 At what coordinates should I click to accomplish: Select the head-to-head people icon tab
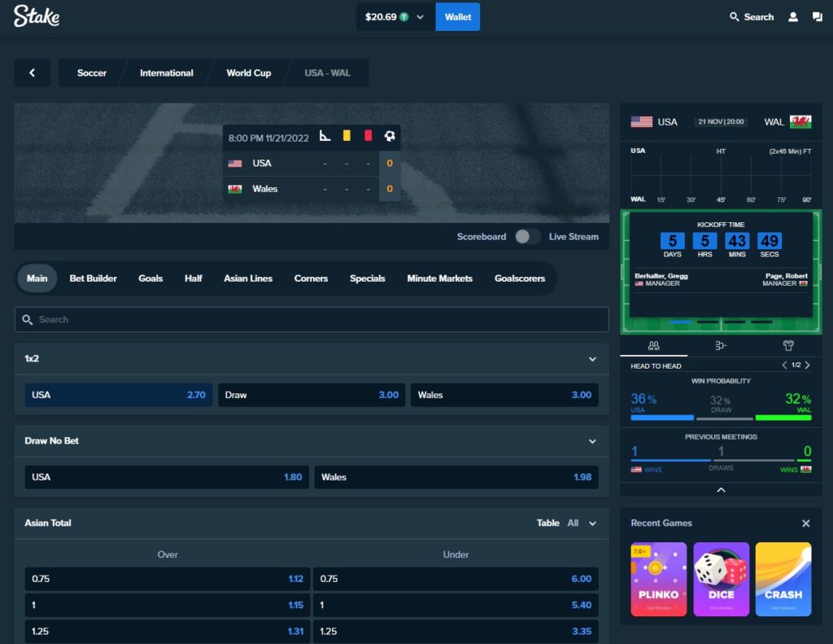click(x=653, y=346)
